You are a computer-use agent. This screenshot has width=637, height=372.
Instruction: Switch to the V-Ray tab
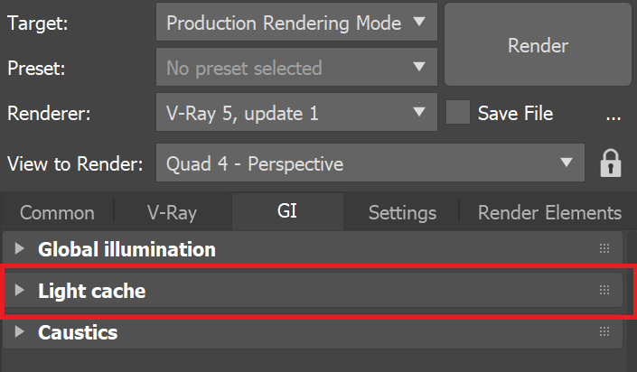point(172,213)
